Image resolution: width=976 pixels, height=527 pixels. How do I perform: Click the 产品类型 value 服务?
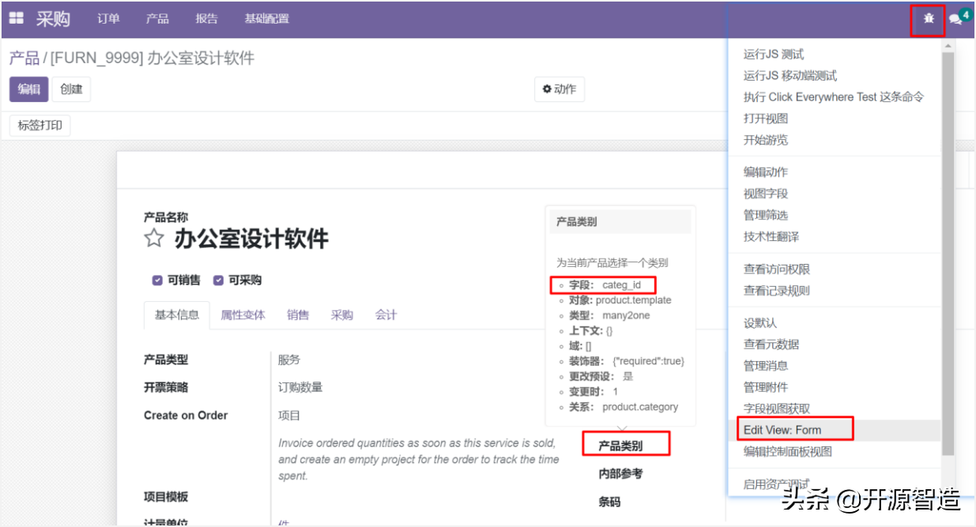(x=289, y=359)
